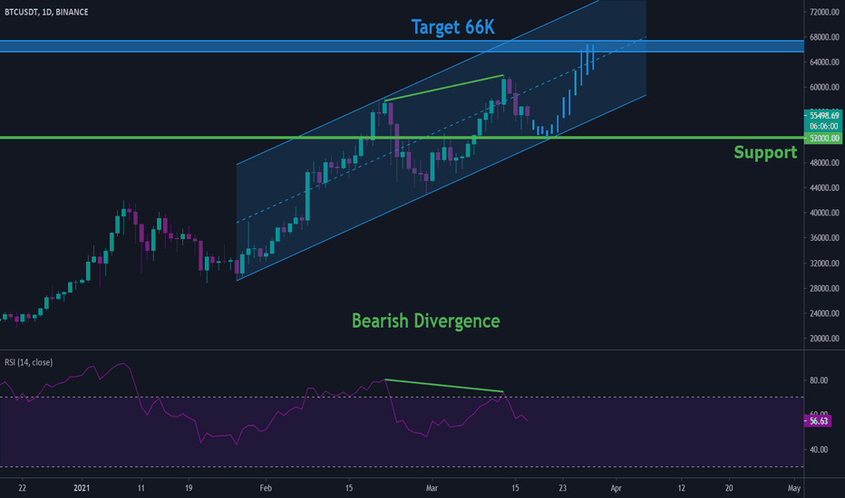Click the '20' date axis label
Screen dimensions: 845x498
pos(729,488)
